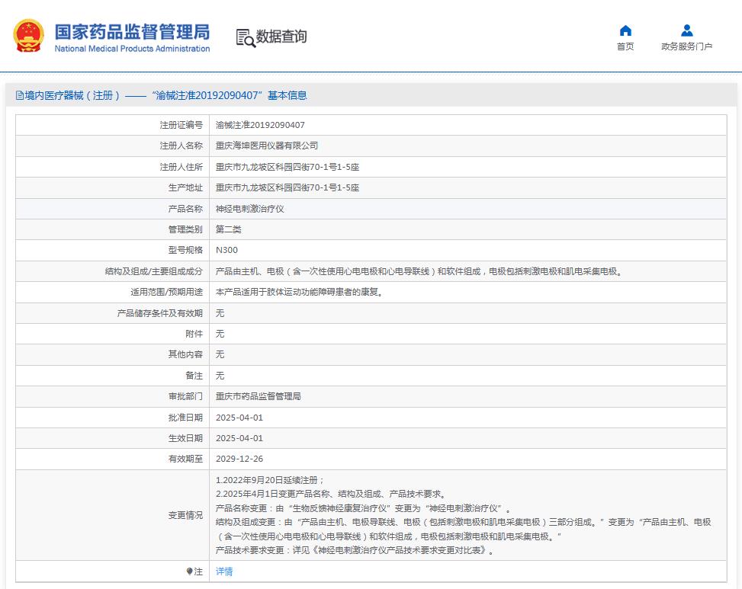Click the management category value 第二类
742x589 pixels.
(x=229, y=229)
